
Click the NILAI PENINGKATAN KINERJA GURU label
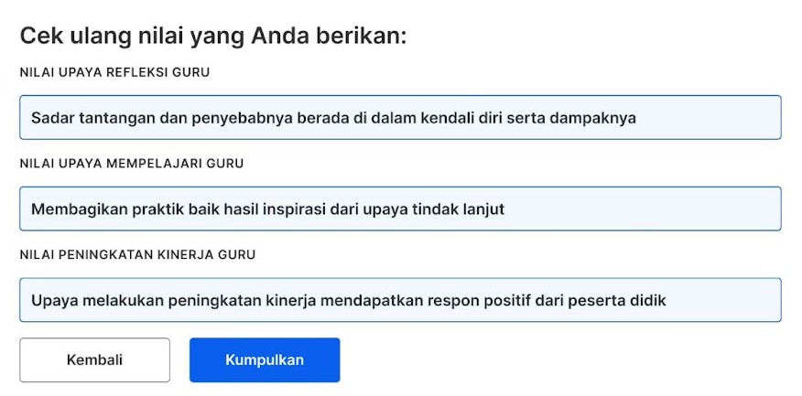[137, 255]
